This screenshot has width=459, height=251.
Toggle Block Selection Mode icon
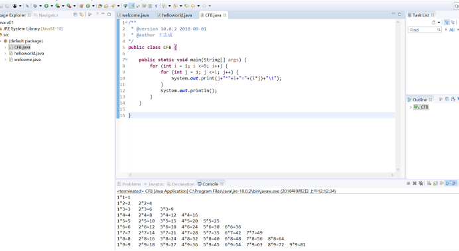[150, 6]
